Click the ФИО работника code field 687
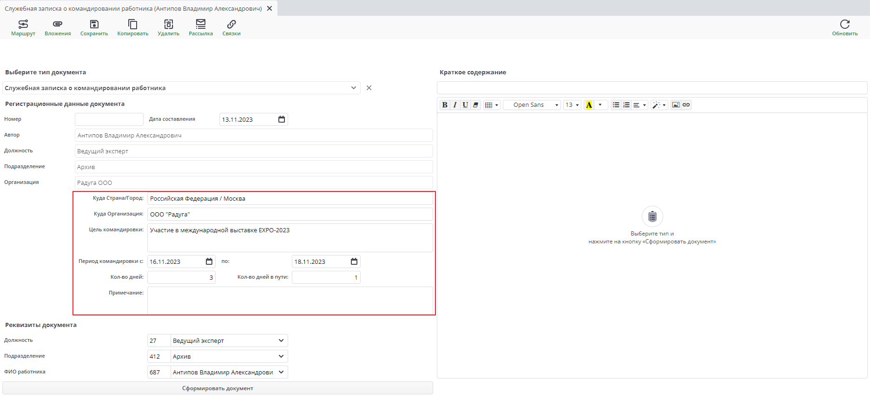The width and height of the screenshot is (870, 399). (x=159, y=372)
